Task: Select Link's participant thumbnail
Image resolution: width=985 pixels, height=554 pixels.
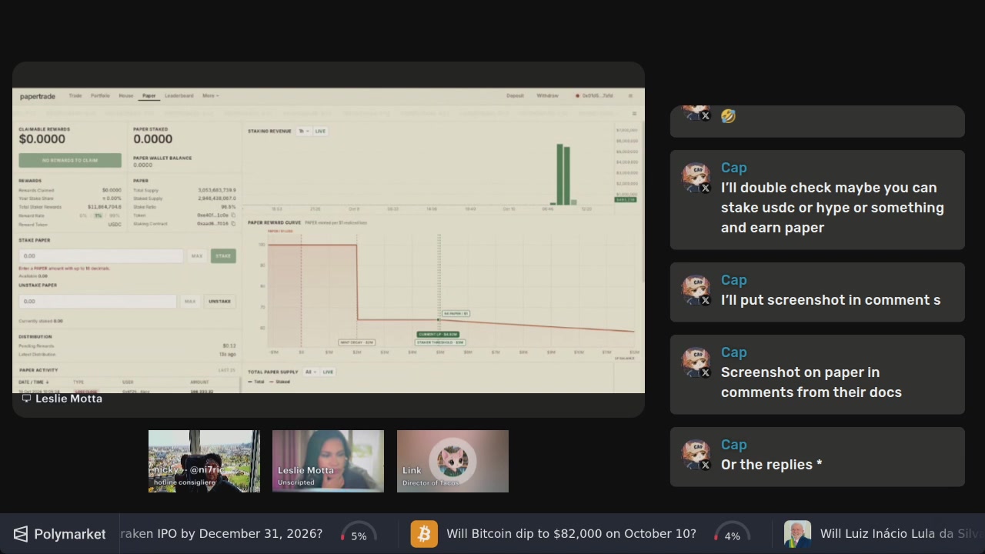Action: click(452, 461)
